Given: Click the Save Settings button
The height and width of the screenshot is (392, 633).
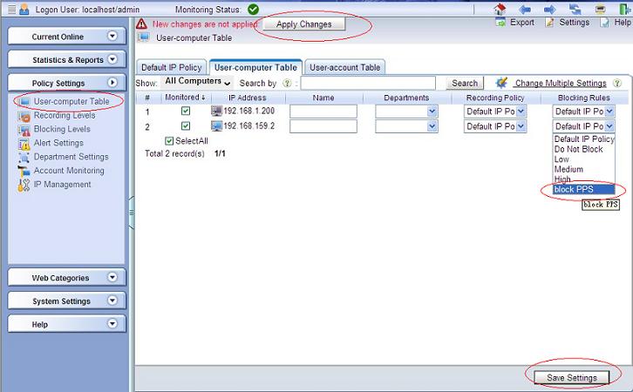Looking at the screenshot, I should click(x=572, y=378).
